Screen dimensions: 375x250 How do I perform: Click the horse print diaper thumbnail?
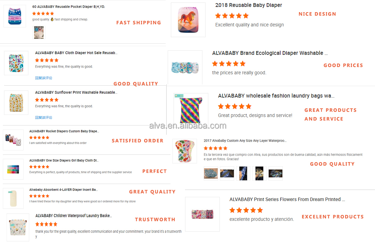[x=188, y=19]
